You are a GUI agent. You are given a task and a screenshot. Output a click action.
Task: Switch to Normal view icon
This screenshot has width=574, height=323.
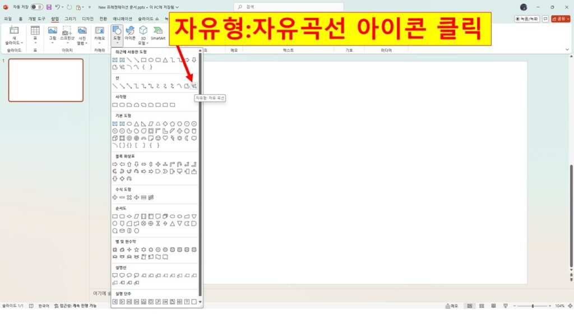(469, 306)
